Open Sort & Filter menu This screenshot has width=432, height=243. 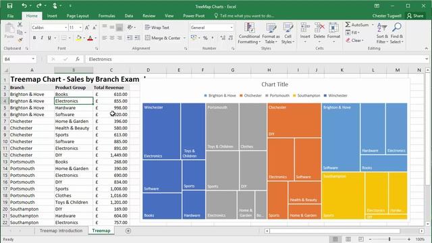pyautogui.click(x=382, y=33)
